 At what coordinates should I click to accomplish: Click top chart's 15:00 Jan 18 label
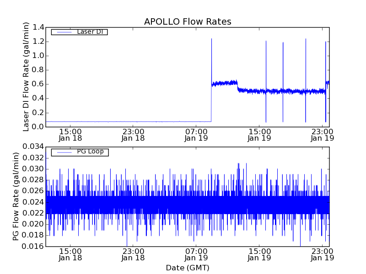pyautogui.click(x=70, y=135)
